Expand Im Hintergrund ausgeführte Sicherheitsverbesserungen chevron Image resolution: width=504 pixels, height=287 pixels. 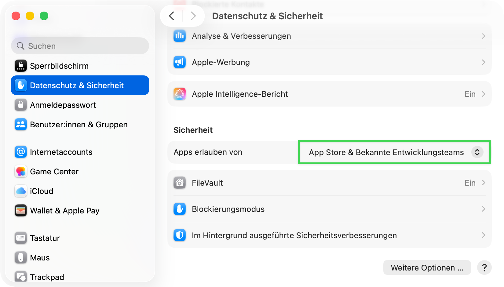(x=483, y=235)
